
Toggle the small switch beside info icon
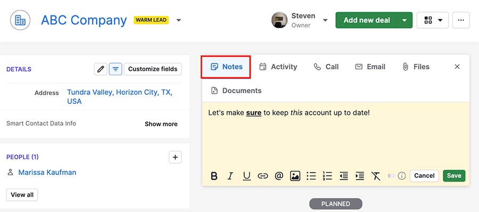click(391, 176)
